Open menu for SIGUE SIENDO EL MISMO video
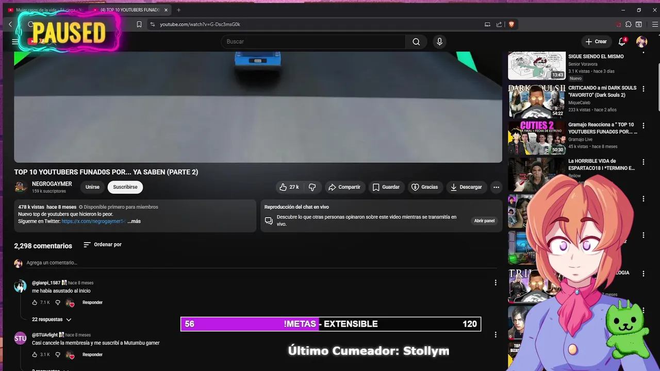This screenshot has width=660, height=371. (x=643, y=52)
